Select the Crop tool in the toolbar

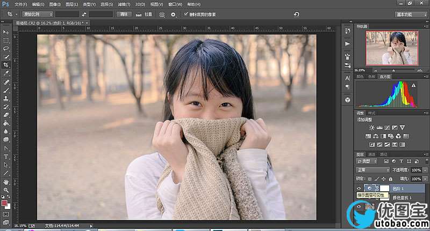6,65
